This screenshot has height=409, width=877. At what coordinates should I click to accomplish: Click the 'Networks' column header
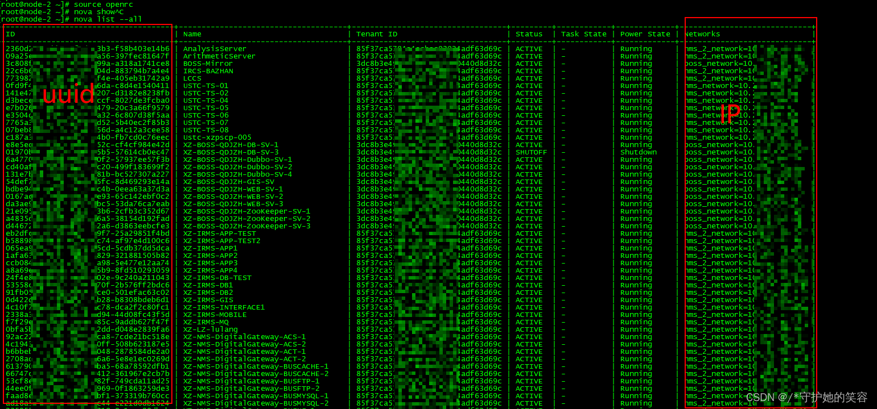point(702,34)
